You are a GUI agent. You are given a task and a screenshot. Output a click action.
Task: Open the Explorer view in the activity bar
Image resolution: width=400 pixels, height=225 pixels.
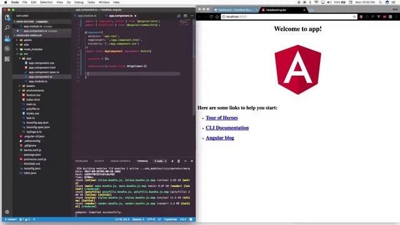7,17
